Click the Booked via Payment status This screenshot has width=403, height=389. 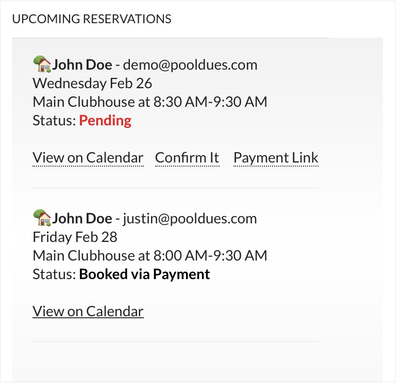click(x=144, y=274)
